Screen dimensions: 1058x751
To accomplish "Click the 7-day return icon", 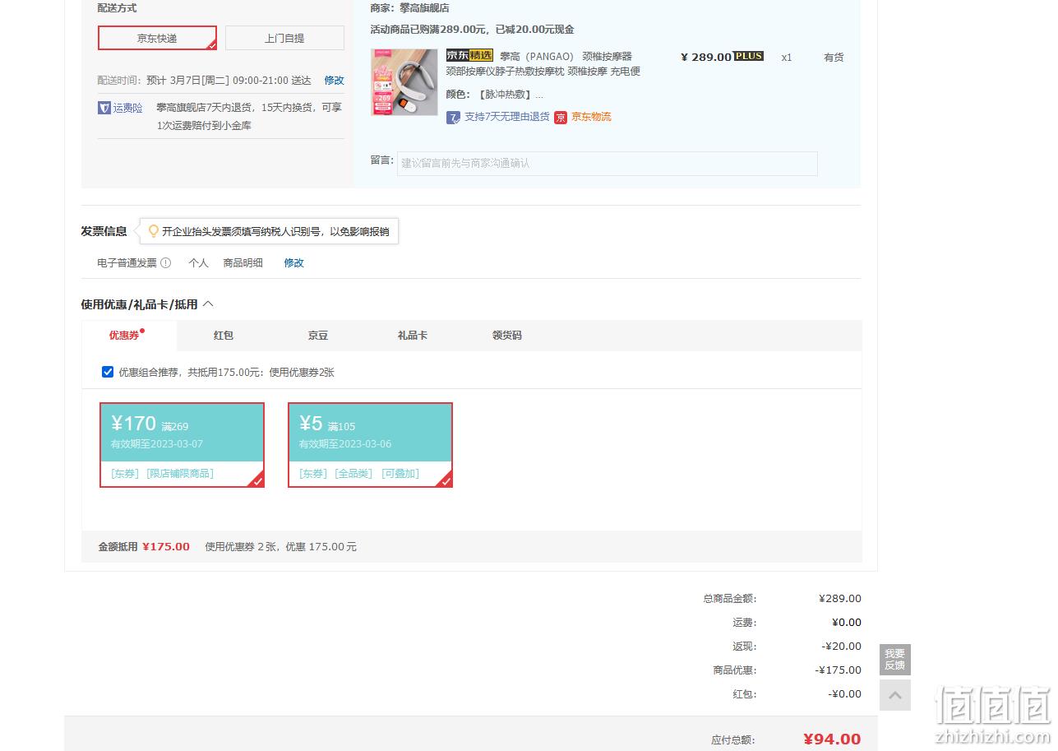I will pos(454,118).
